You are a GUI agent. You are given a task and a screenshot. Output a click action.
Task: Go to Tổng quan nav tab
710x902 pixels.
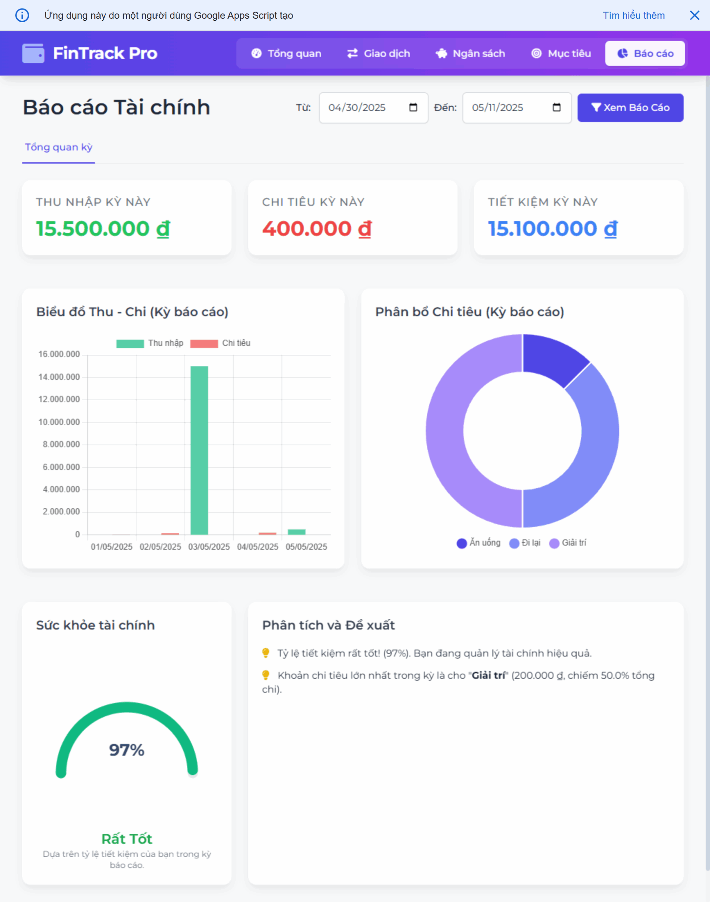click(286, 53)
